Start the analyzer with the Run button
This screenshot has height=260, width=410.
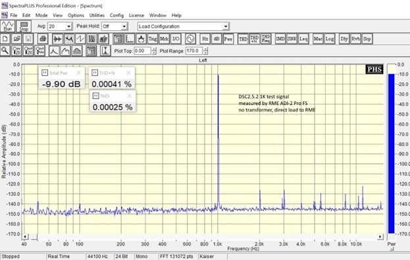tap(8, 26)
